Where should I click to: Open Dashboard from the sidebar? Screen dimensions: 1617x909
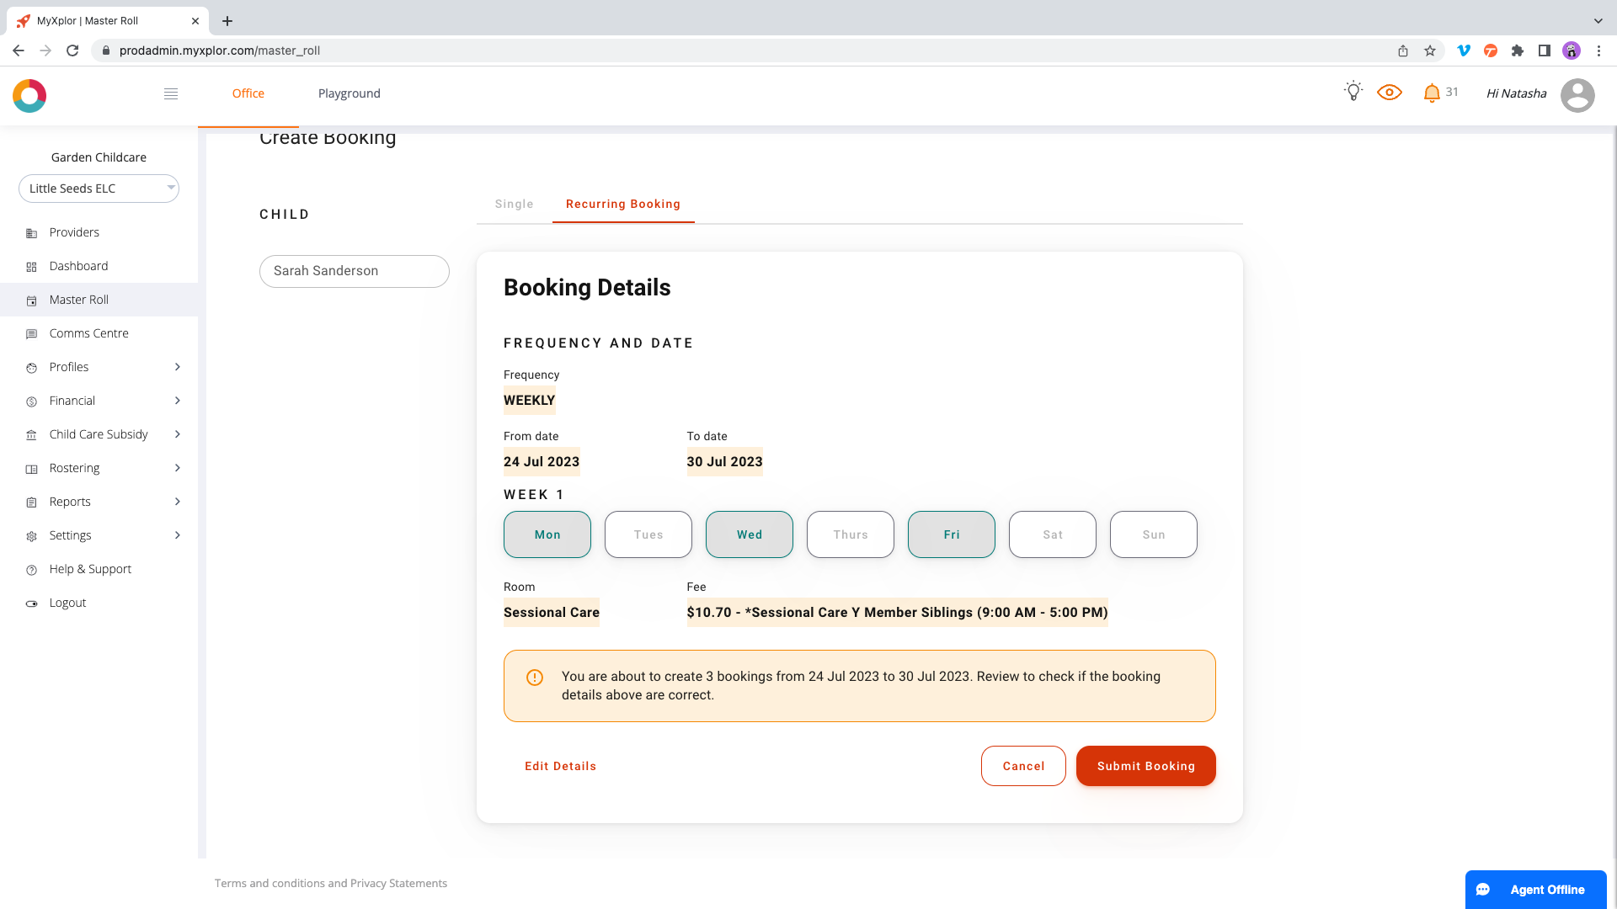(x=78, y=266)
